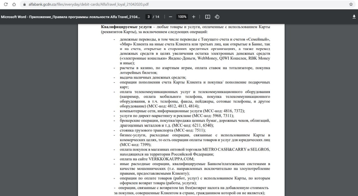Zoom out of the PDF with the minus button
This screenshot has width=358, height=196.
pyautogui.click(x=171, y=17)
